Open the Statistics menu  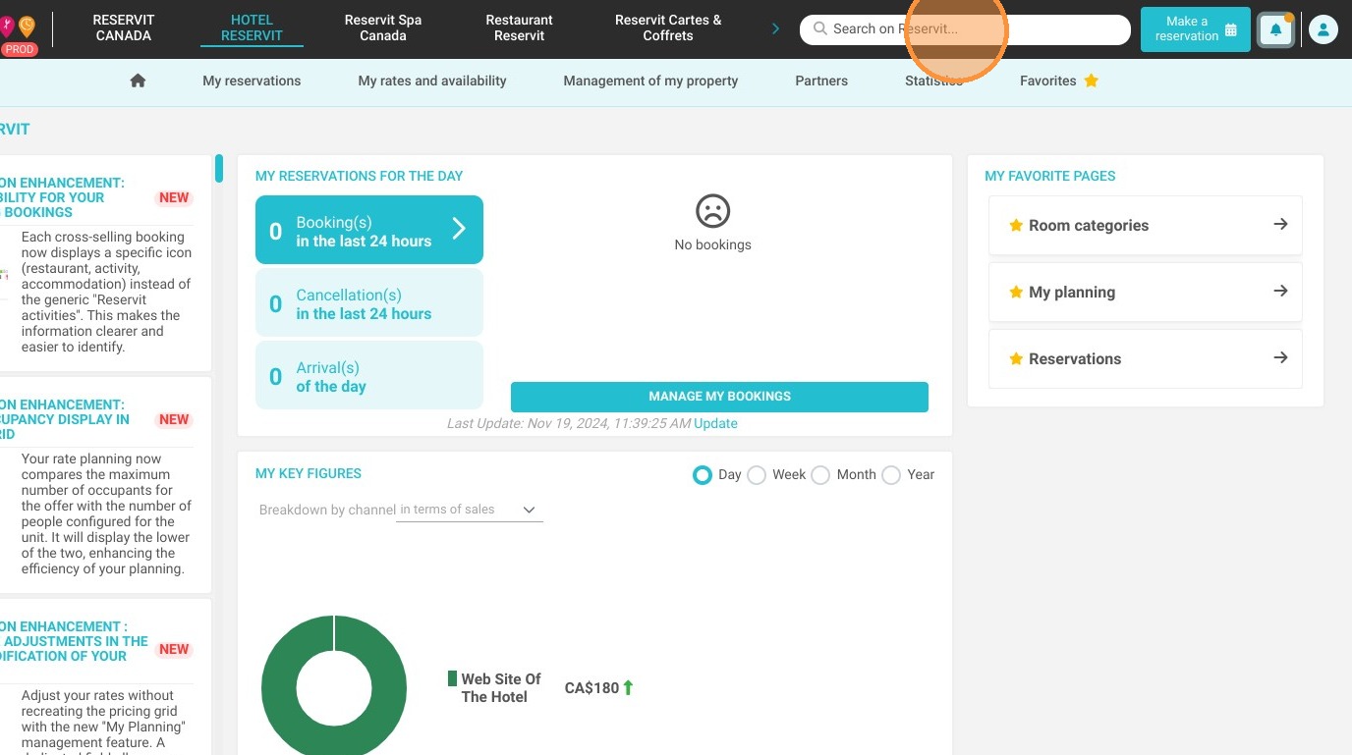pos(933,81)
